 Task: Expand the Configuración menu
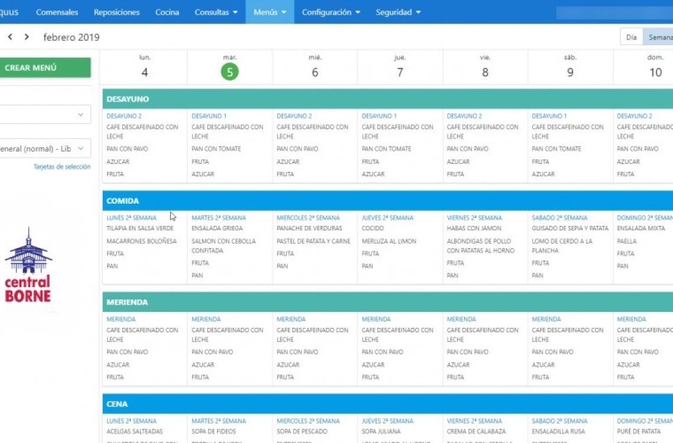[x=331, y=12]
